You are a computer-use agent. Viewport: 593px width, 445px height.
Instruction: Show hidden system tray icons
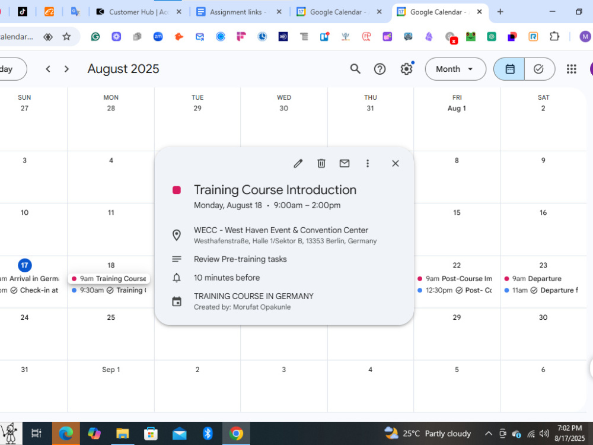[488, 434]
